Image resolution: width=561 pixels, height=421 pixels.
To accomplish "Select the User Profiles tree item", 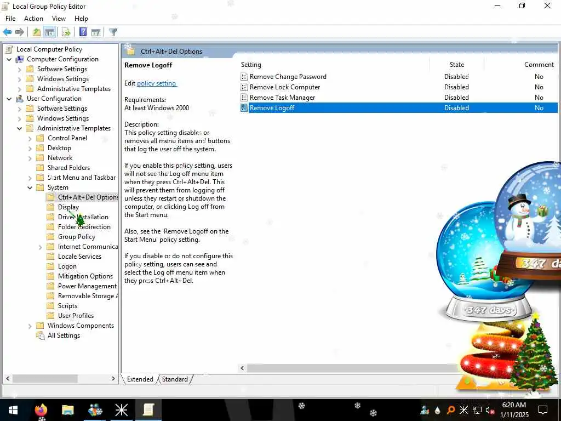I will pyautogui.click(x=76, y=316).
